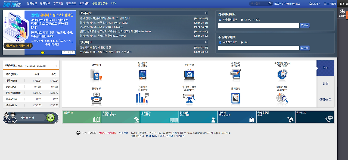
Task: Open the 고객센터 top menu
Action: click(84, 4)
